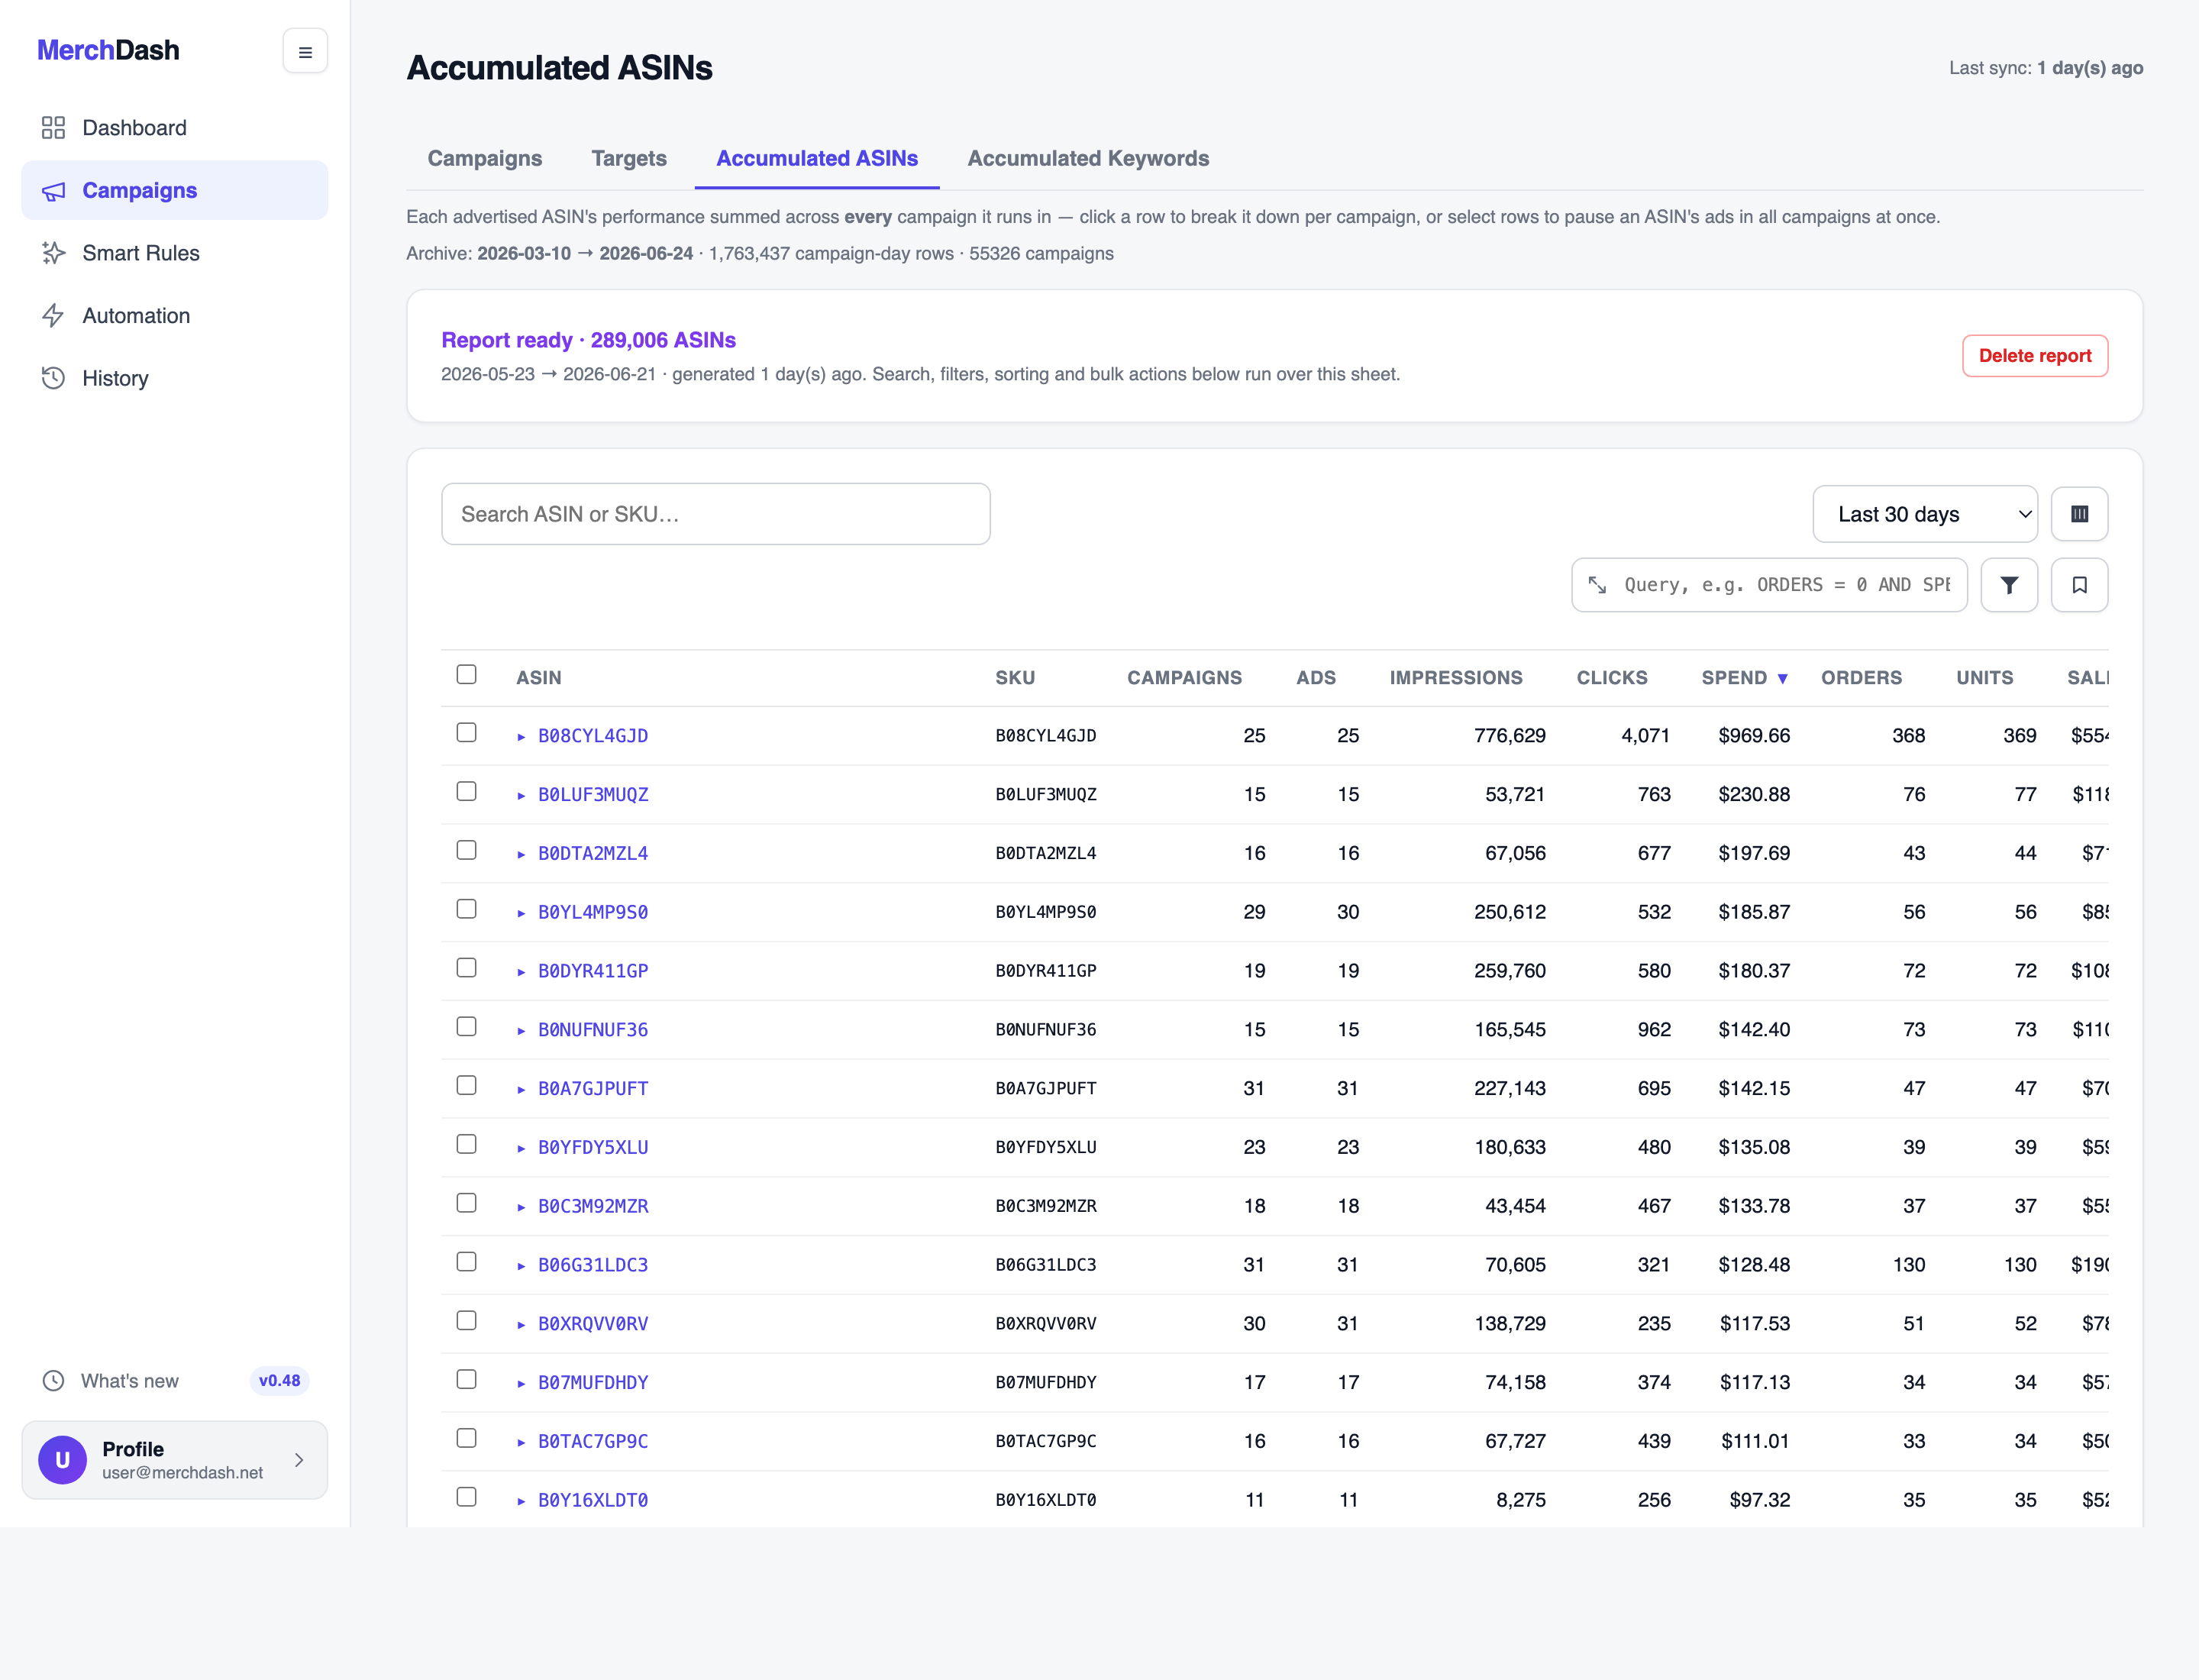Open Automation in the sidebar
2199x1680 pixels.
tap(175, 316)
